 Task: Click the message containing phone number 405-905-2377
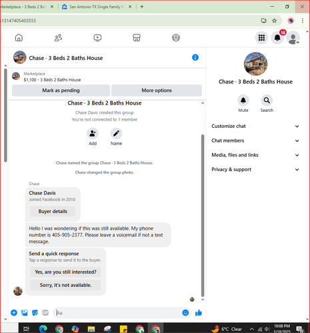coord(98,235)
